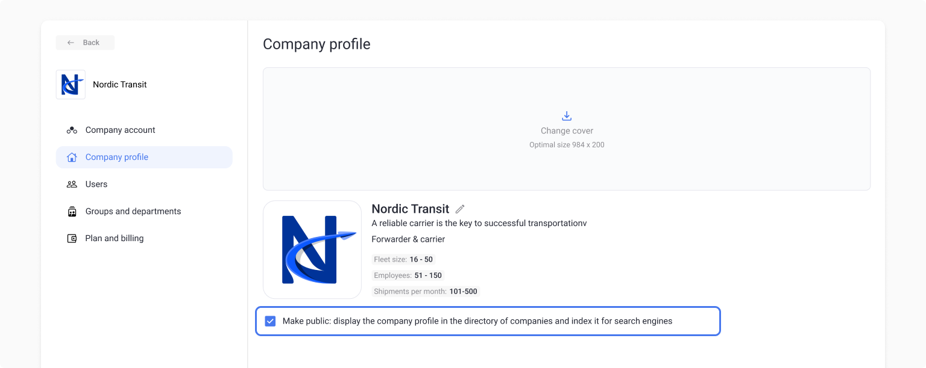Click the large company logo image
926x368 pixels.
pos(312,250)
